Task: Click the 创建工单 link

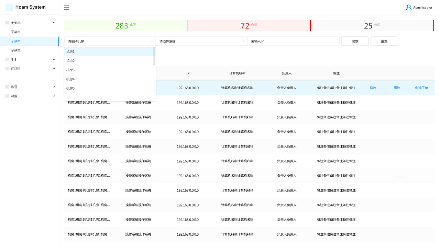Action: (x=421, y=88)
